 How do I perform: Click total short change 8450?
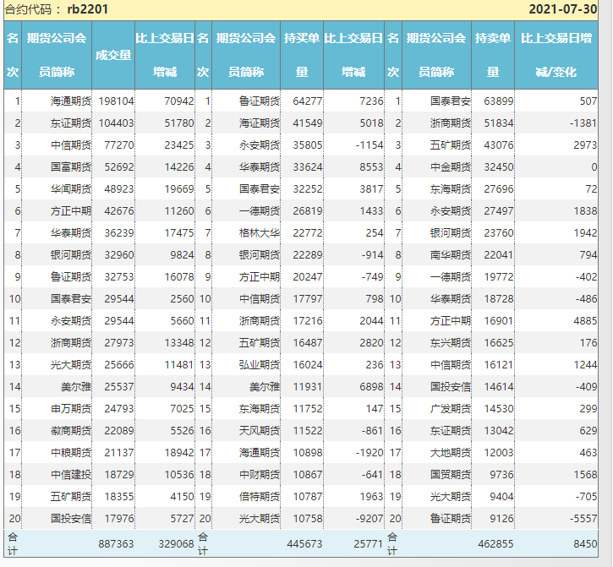(585, 544)
